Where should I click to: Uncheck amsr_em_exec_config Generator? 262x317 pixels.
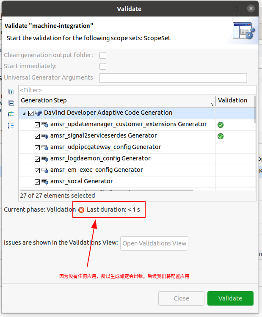coord(37,171)
